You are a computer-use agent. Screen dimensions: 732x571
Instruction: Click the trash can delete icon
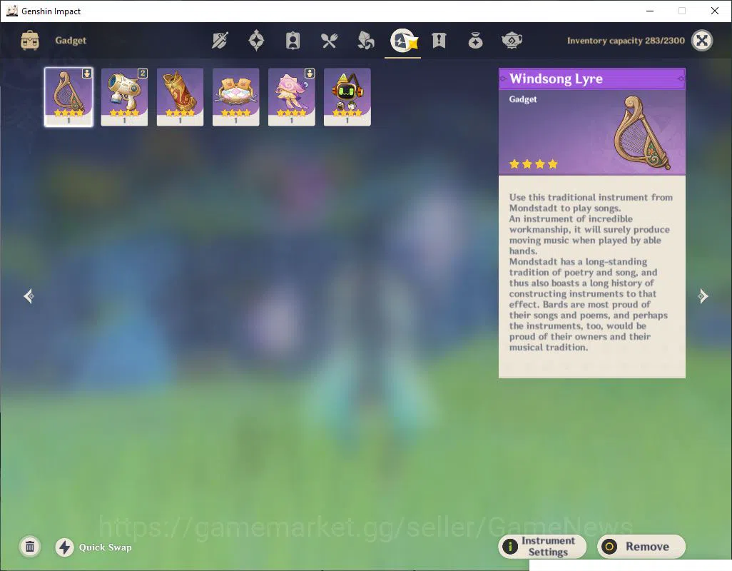pos(30,546)
